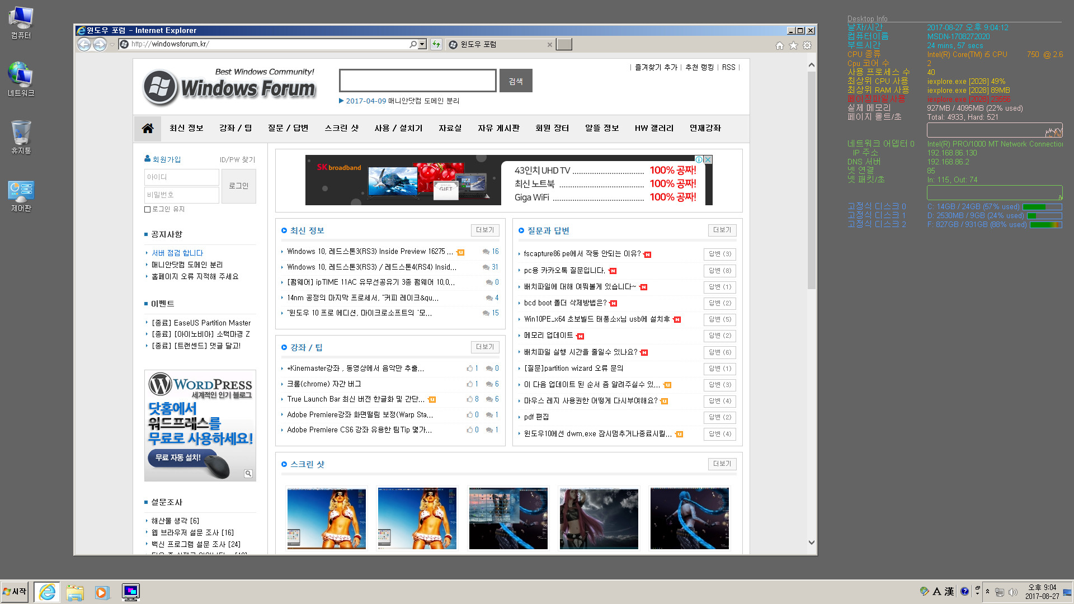The width and height of the screenshot is (1074, 604).
Task: Open the 질문 / 답변 menu item
Action: (x=288, y=128)
